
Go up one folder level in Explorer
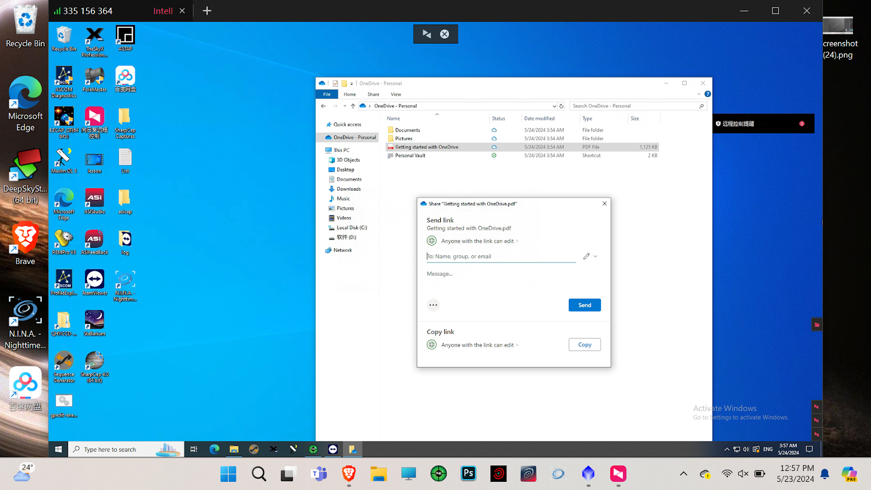(353, 106)
